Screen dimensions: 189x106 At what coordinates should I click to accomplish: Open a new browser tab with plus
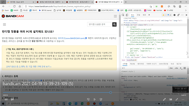click(126, 2)
